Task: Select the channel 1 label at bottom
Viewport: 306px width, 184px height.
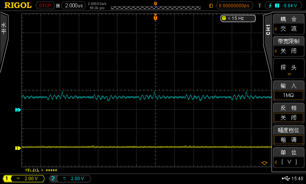Action: coord(7,178)
